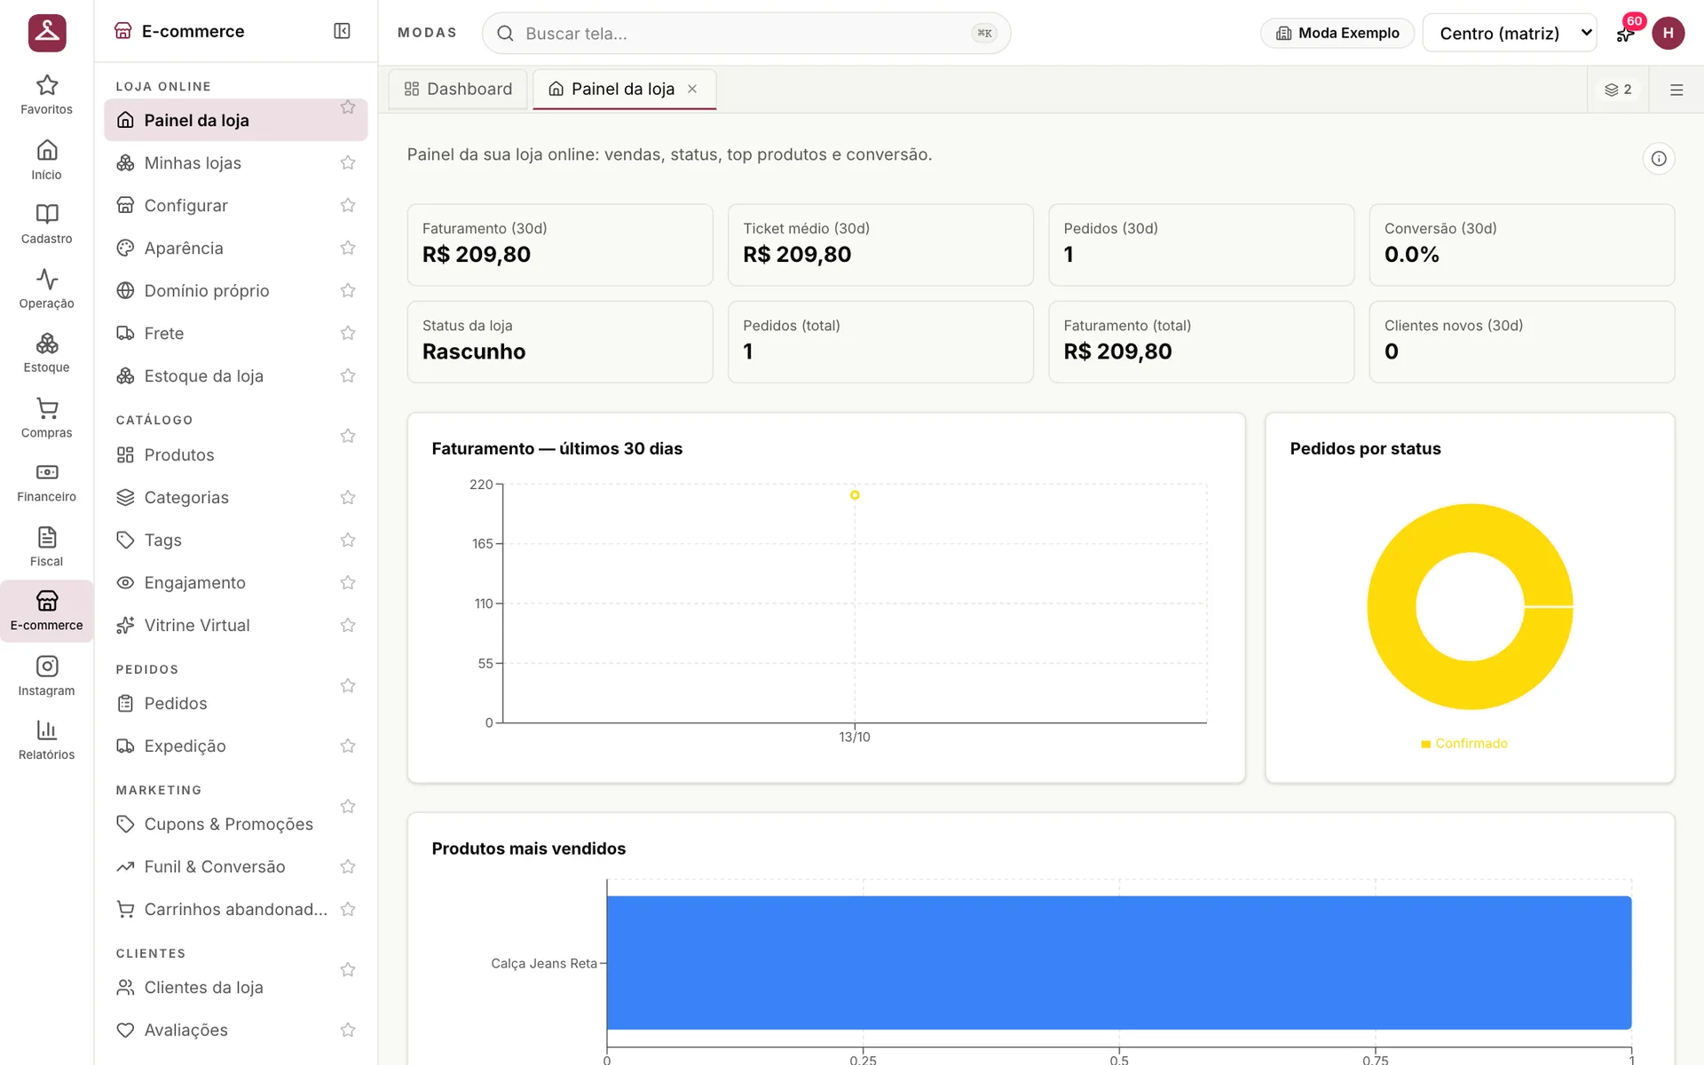Open the hamburger menu on tab bar
1704x1065 pixels.
coord(1676,90)
